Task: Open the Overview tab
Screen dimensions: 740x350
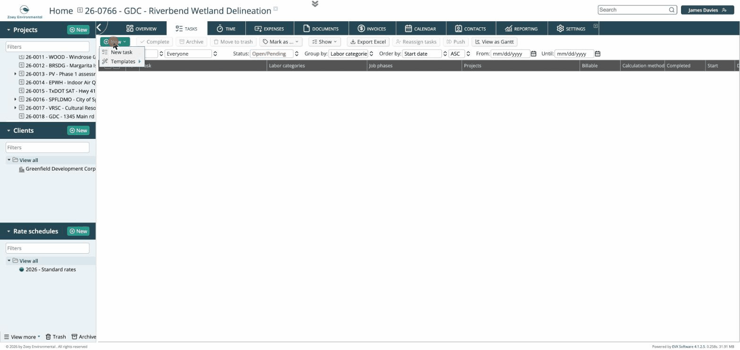Action: [141, 28]
